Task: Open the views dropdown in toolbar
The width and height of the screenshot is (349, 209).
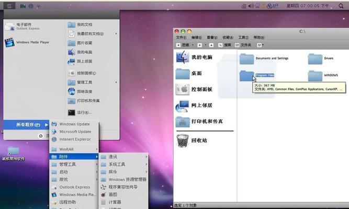Action: click(x=260, y=45)
